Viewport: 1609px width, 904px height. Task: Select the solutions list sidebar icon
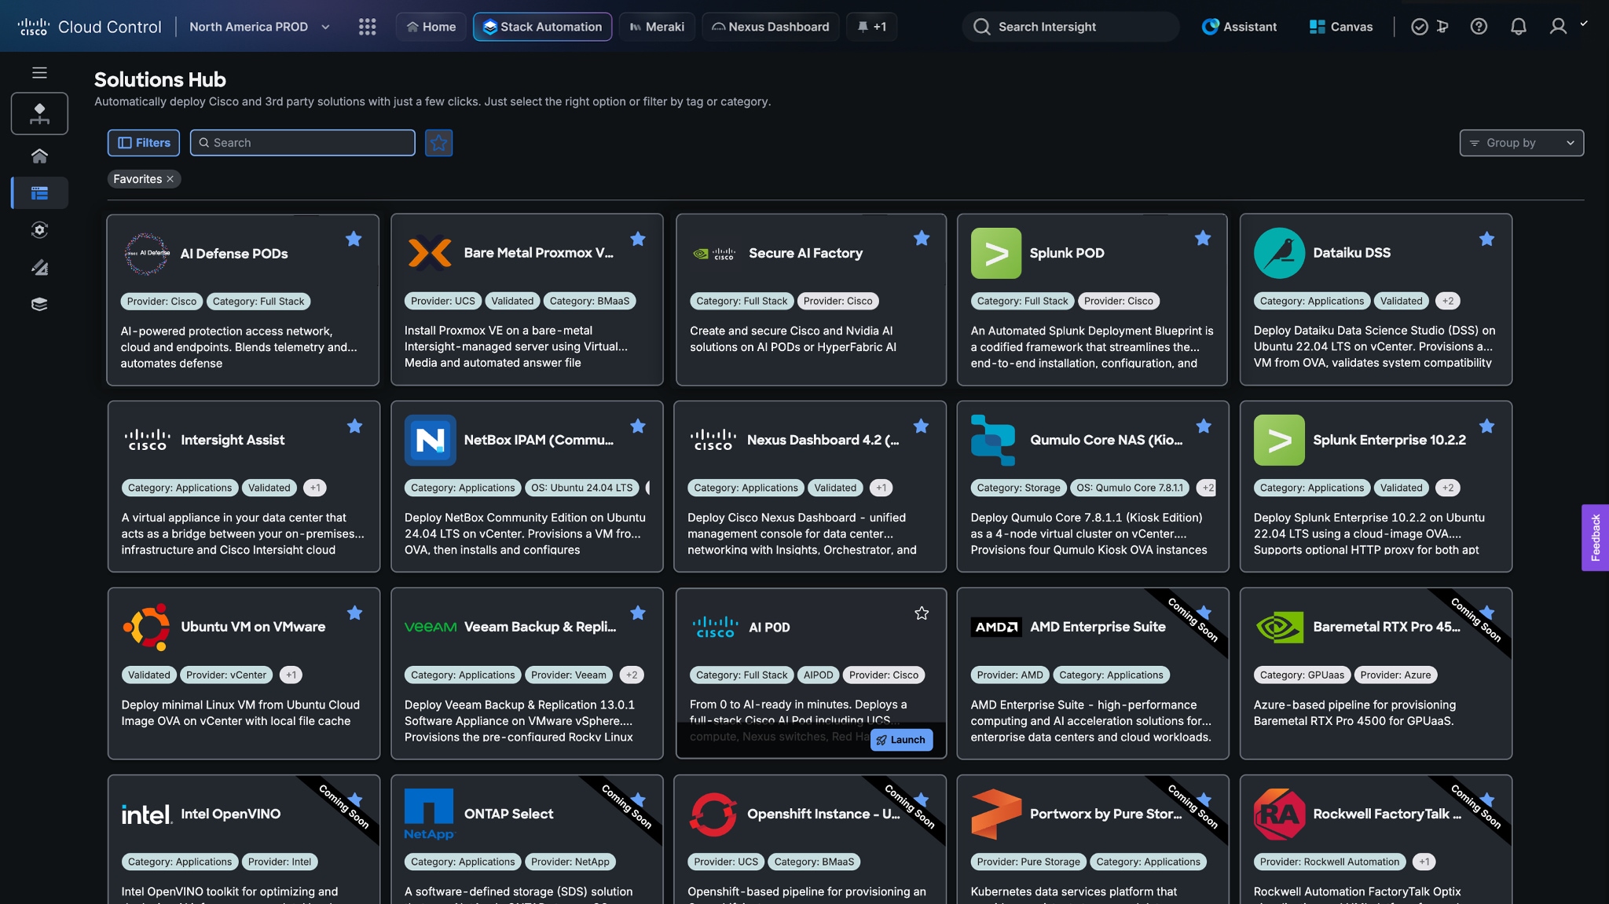point(39,192)
